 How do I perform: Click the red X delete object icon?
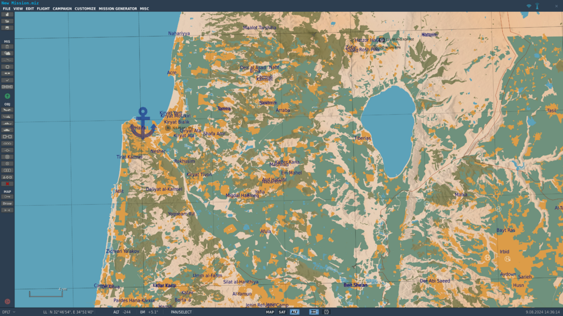7,184
